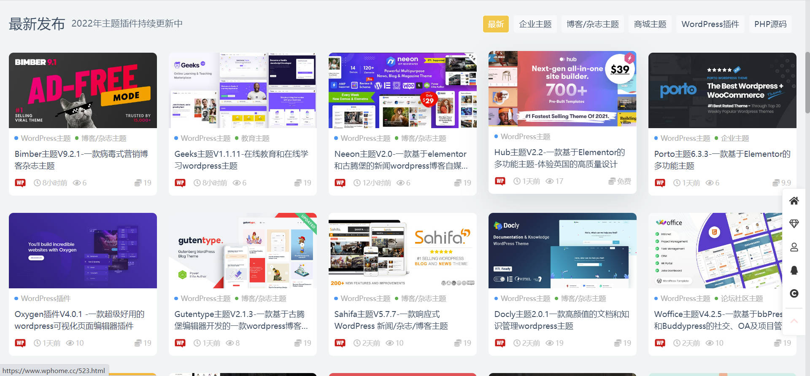Click the circular C icon in sidebar
The height and width of the screenshot is (376, 810).
(x=794, y=293)
